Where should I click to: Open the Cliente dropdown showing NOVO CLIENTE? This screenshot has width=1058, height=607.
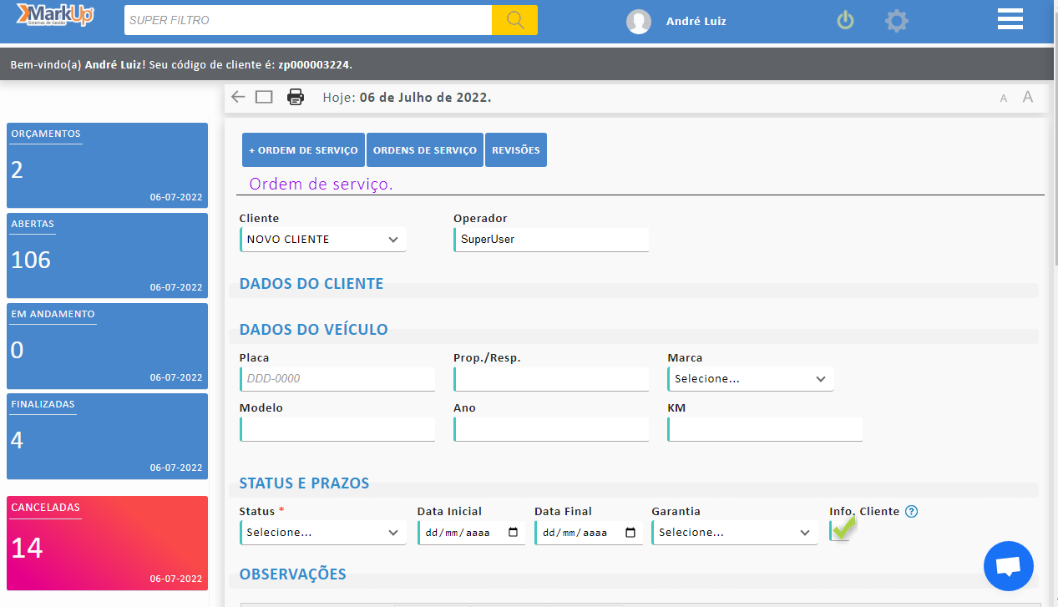click(322, 239)
